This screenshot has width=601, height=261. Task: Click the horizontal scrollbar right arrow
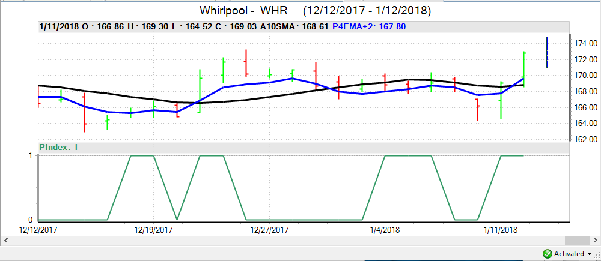click(x=594, y=240)
